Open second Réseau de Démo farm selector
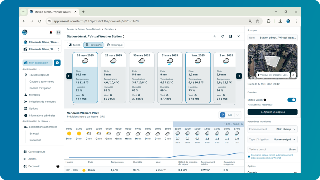 41,49
